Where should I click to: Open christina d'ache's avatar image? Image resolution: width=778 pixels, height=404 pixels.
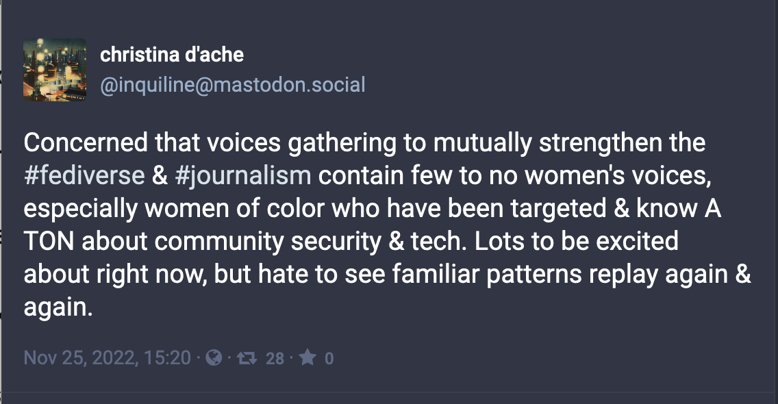tap(55, 70)
